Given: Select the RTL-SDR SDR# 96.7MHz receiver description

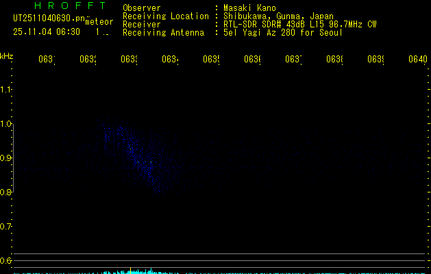Looking at the screenshot, I should pyautogui.click(x=300, y=25).
